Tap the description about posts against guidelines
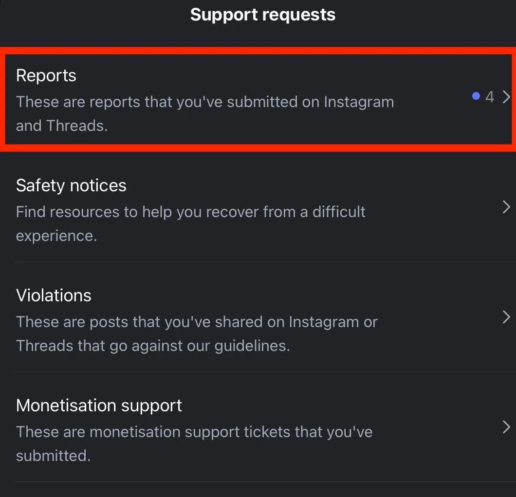 pos(197,322)
